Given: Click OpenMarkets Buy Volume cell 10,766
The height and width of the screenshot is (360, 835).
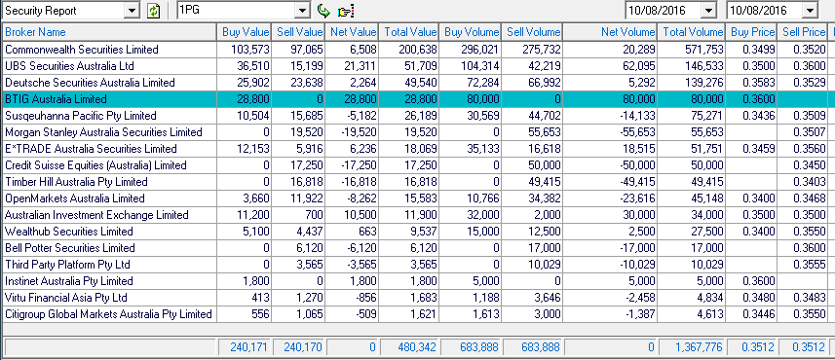Looking at the screenshot, I should tap(471, 198).
